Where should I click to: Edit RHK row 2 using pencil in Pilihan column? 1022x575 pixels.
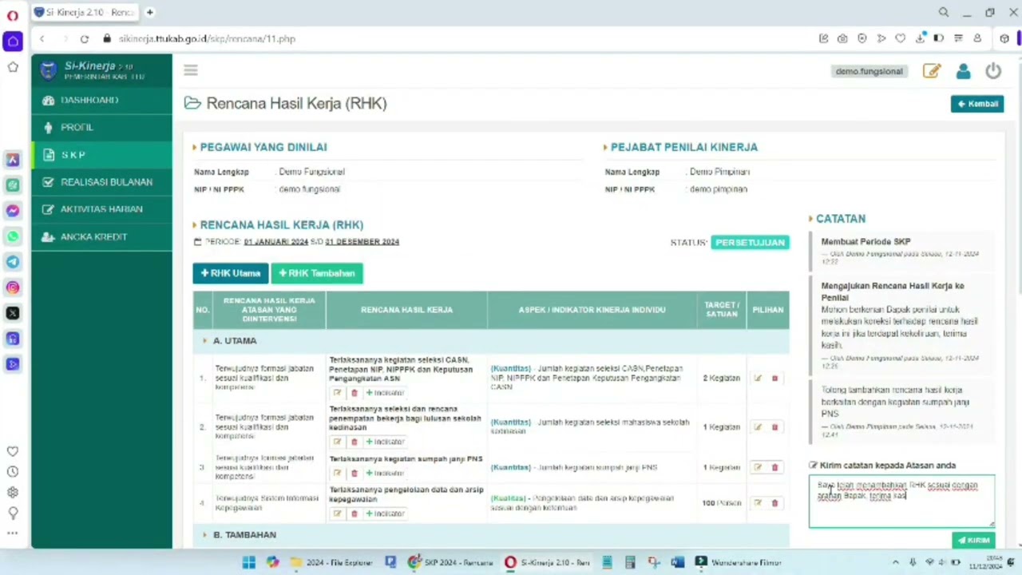click(758, 427)
